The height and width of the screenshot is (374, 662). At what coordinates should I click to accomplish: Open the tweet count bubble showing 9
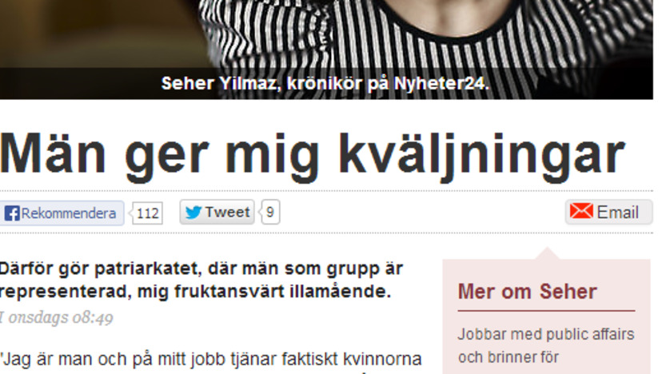270,212
